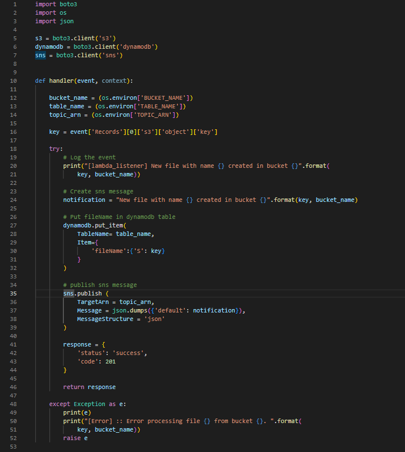
Task: Click 'response = {' on line 41
Action: click(x=84, y=344)
